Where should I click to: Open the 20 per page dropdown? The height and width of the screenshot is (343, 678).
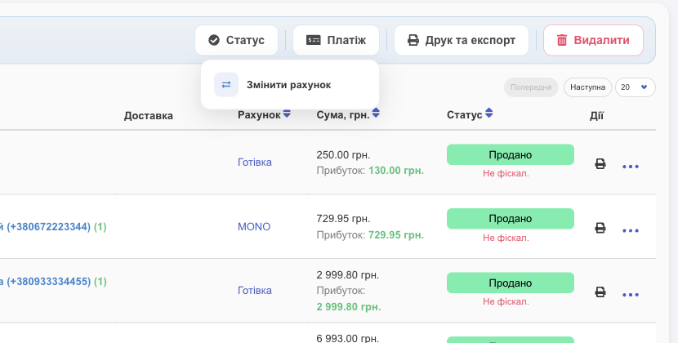pyautogui.click(x=636, y=87)
